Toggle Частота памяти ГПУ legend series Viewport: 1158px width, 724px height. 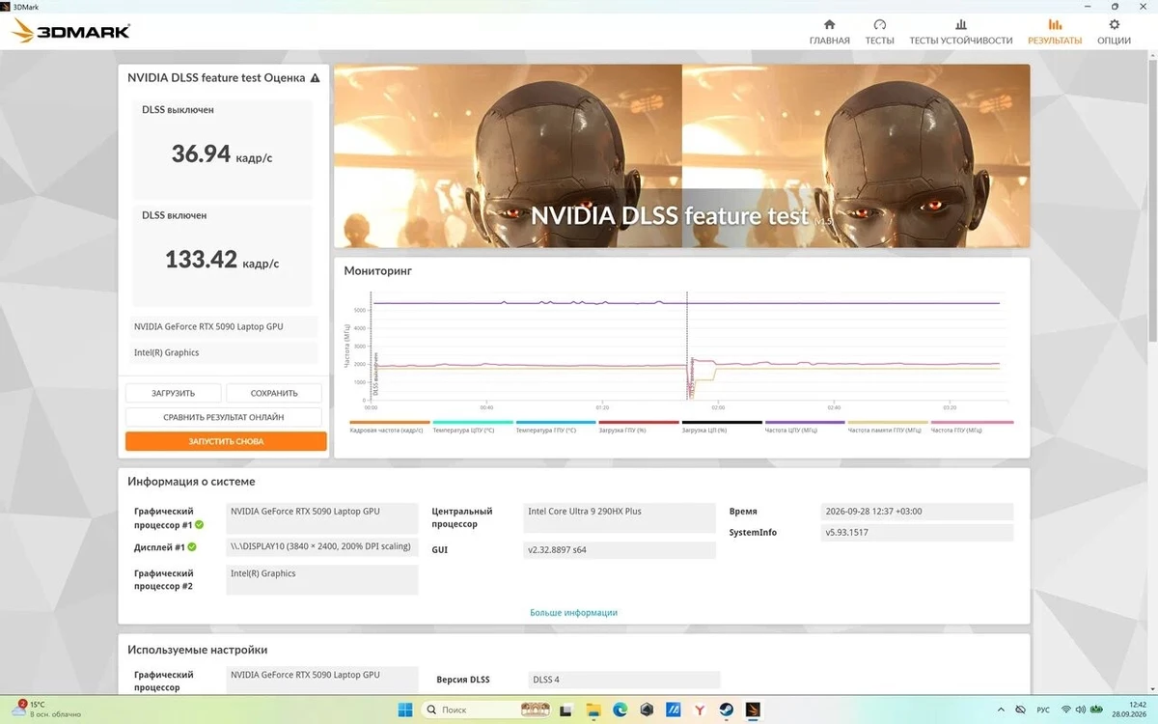[x=888, y=427]
